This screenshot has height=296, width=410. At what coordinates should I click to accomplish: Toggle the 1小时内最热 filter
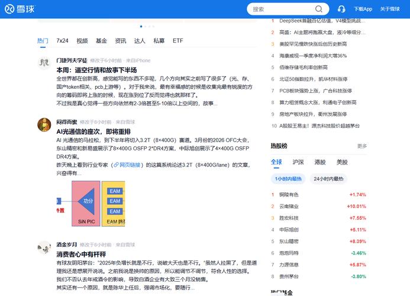[288, 179]
